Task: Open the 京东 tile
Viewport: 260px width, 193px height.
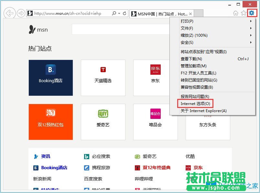Action: click(156, 77)
